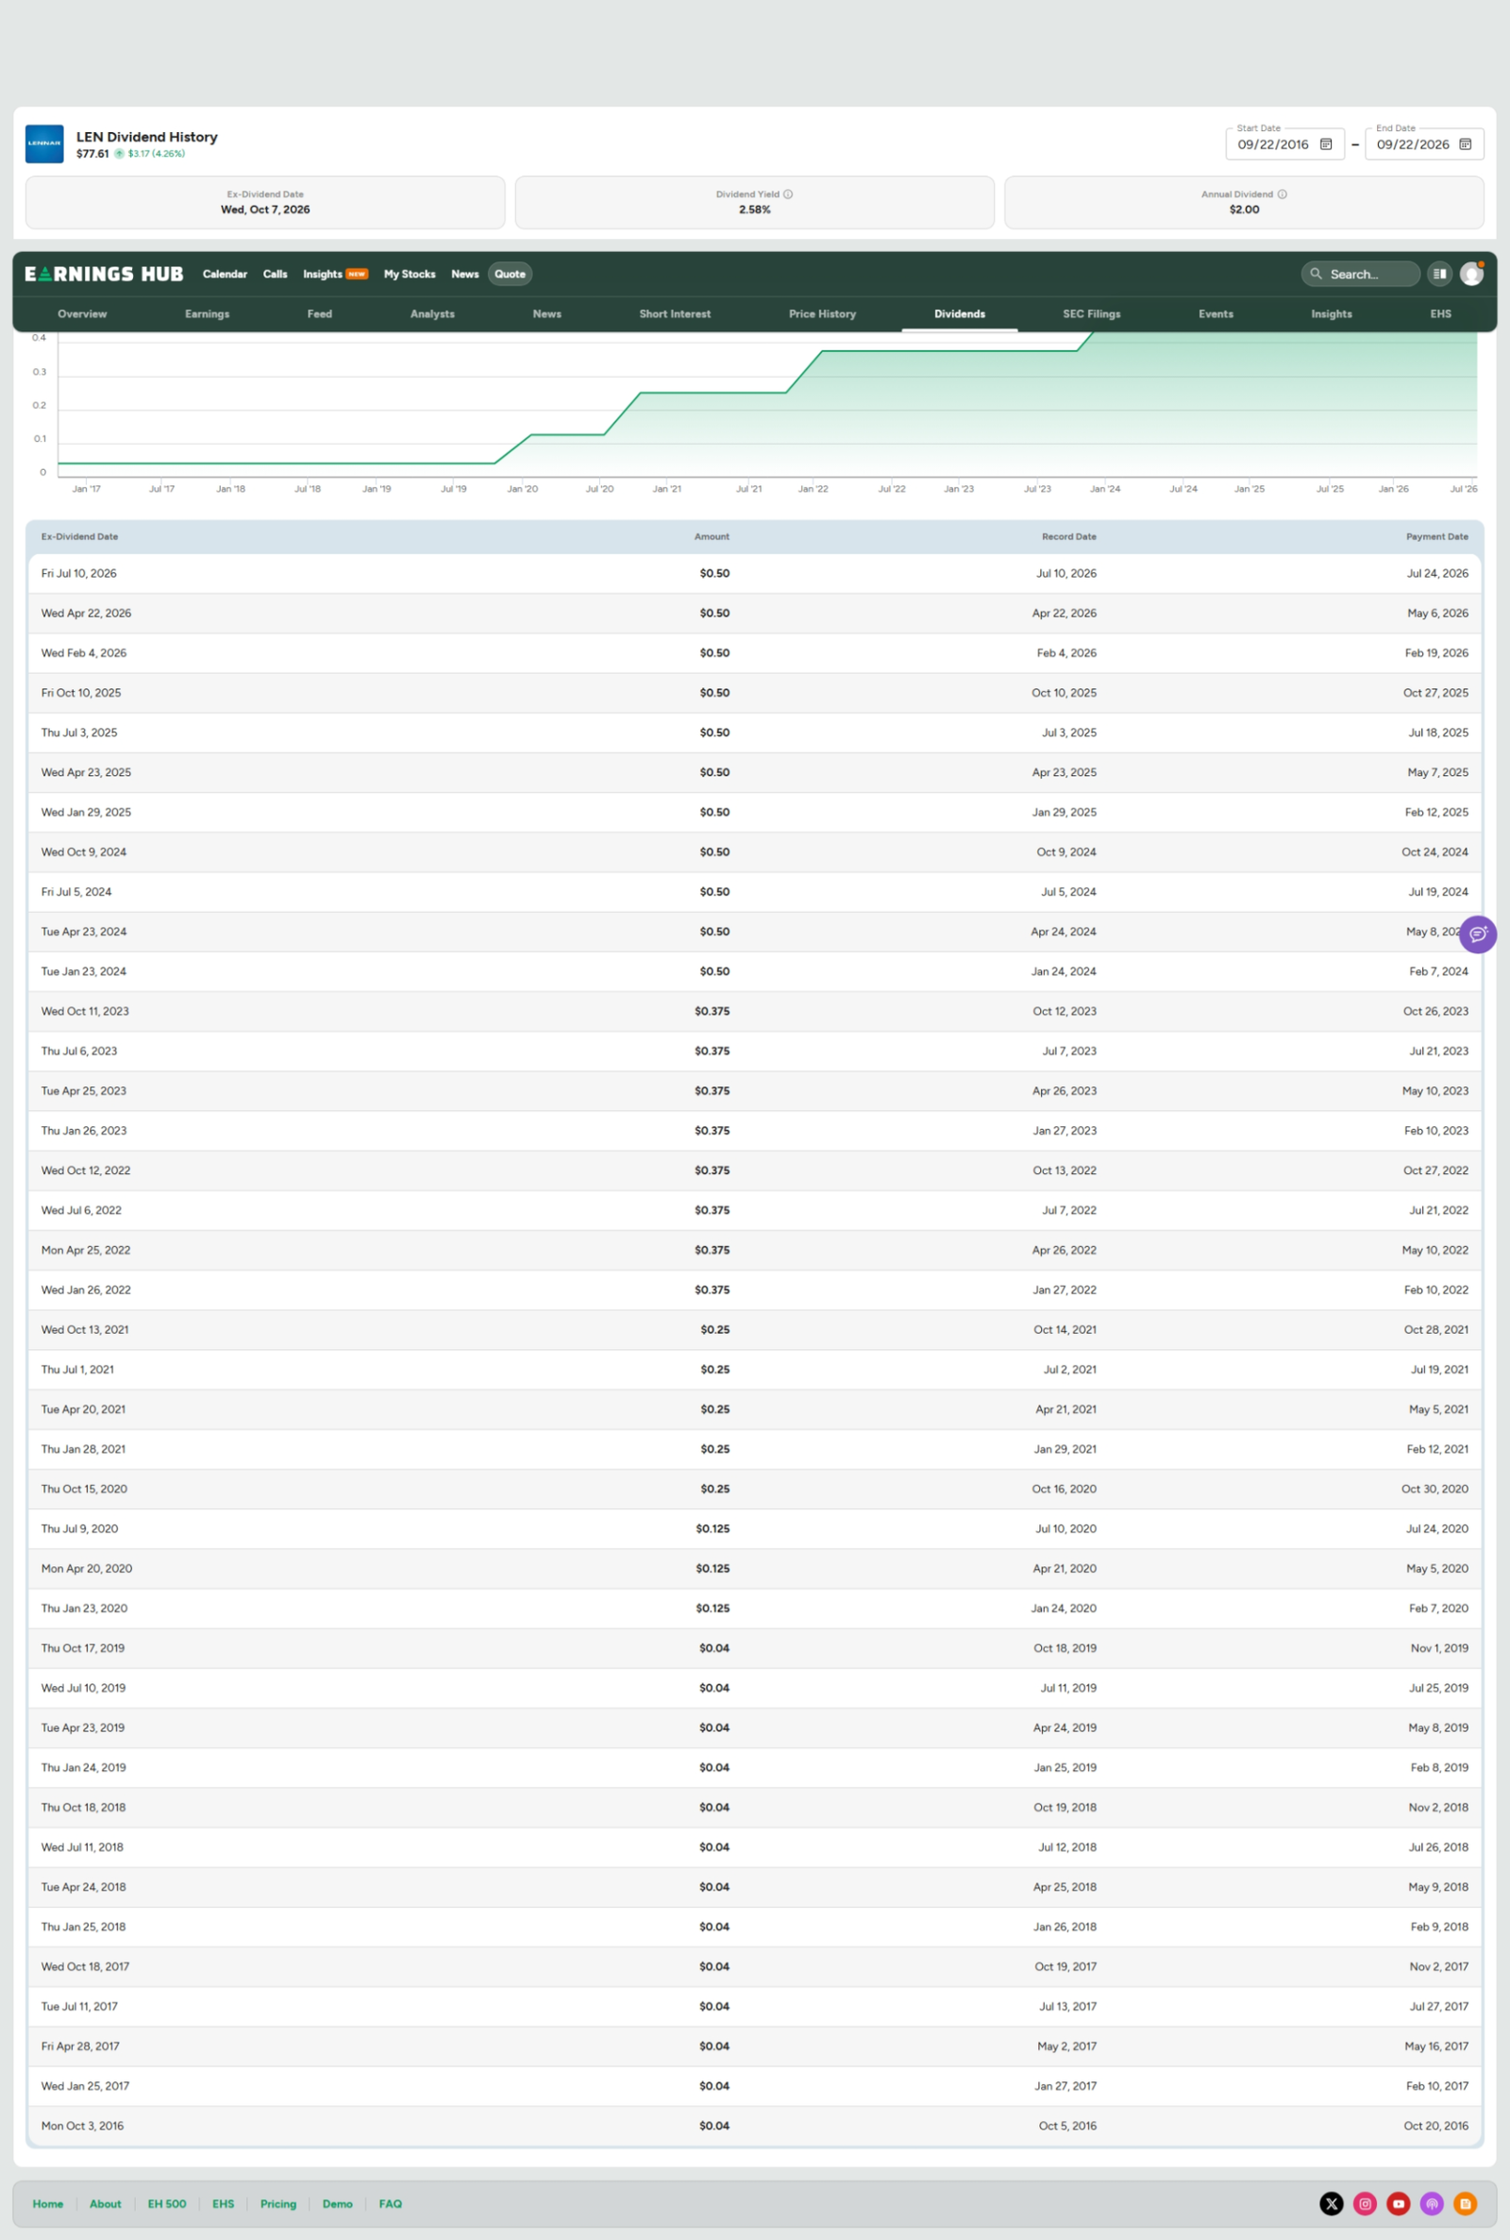Screen dimensions: 1510x2240
Task: Open the user profile avatar
Action: (x=1471, y=275)
